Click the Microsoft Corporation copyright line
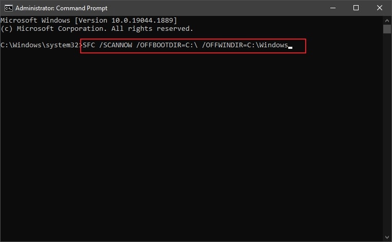Screen dimensions: 392x242 [97, 29]
